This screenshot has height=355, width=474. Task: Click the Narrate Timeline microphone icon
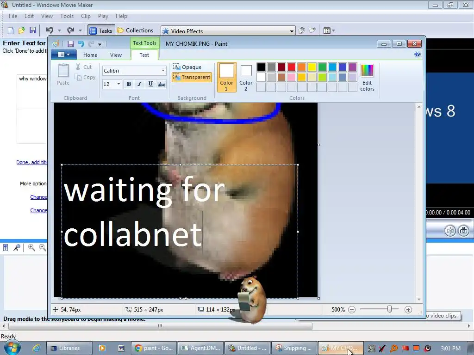point(17,248)
